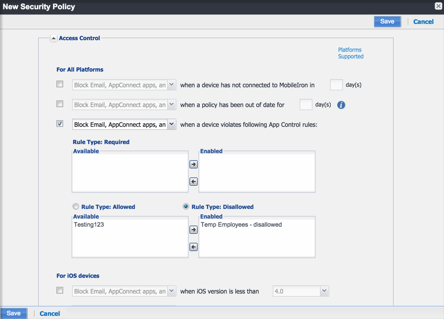Image resolution: width=444 pixels, height=319 pixels.
Task: Open the Platforms Supported link
Action: (x=350, y=53)
